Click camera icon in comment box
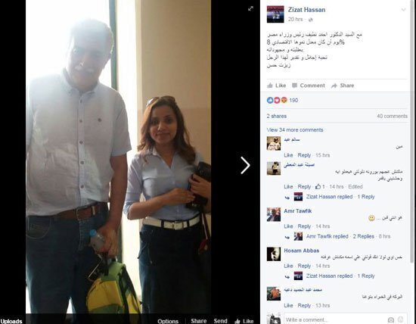Viewport: 416px width, 324px height. (391, 319)
